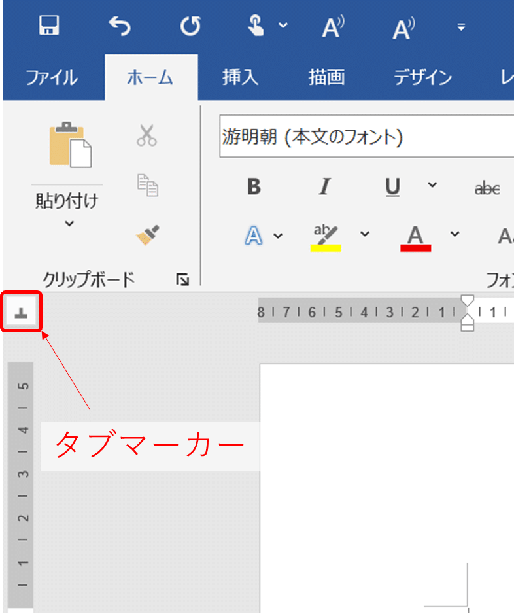The image size is (514, 613).
Task: Toggle Italic formatting
Action: coord(324,188)
